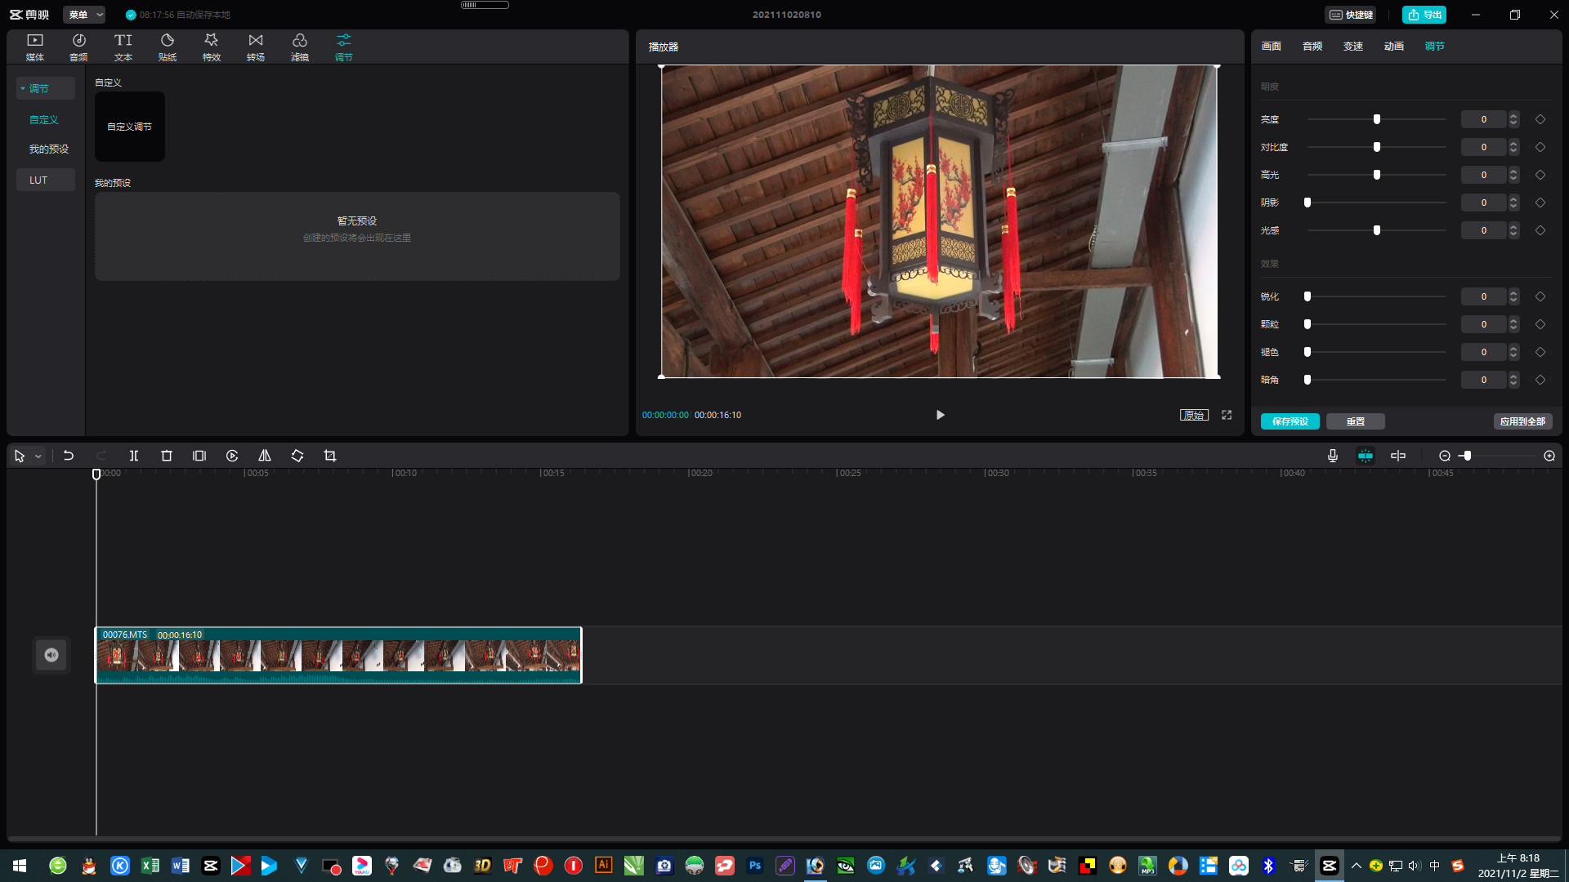The height and width of the screenshot is (882, 1569).
Task: Click the reverse playback tool icon
Action: (232, 456)
